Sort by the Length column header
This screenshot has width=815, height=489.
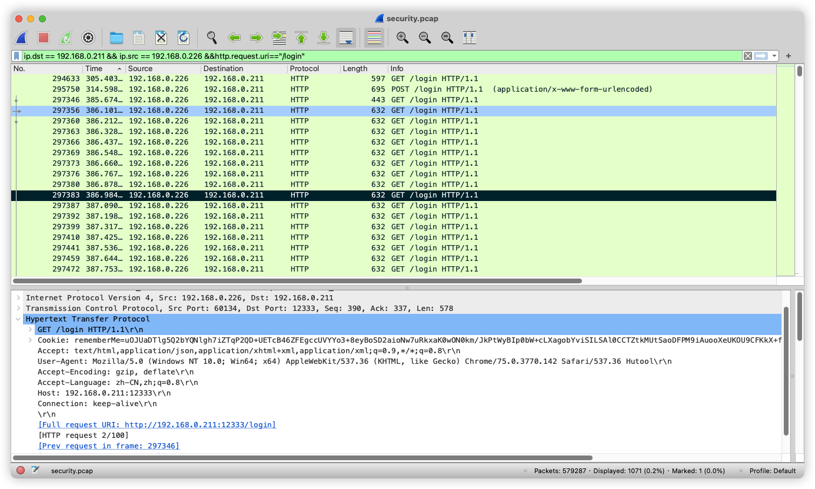click(x=364, y=69)
